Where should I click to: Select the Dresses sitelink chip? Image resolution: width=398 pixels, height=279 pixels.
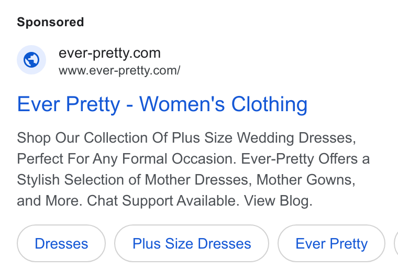pyautogui.click(x=61, y=243)
